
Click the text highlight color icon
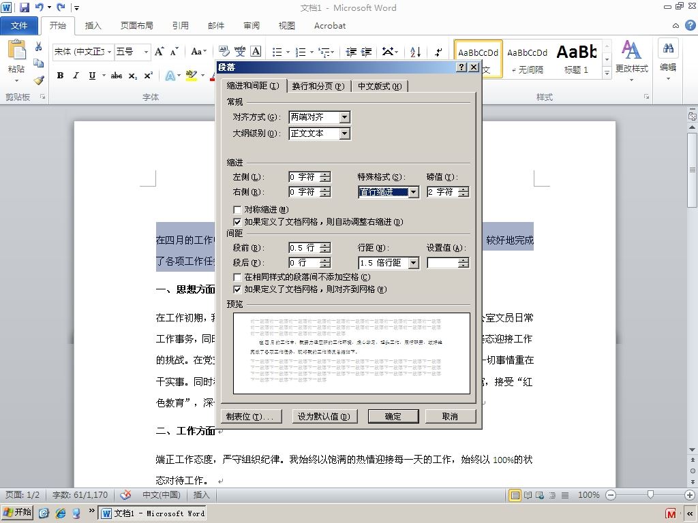pyautogui.click(x=192, y=76)
